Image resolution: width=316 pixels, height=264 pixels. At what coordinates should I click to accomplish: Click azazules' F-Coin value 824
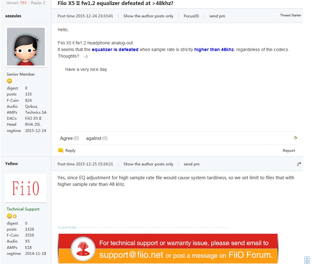point(28,100)
